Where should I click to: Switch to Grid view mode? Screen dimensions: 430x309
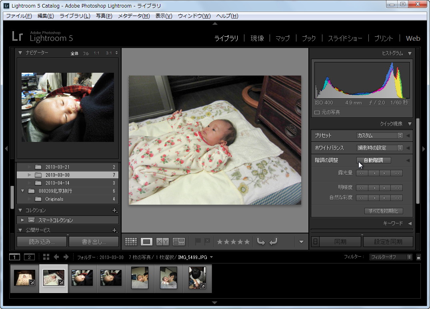pyautogui.click(x=130, y=241)
